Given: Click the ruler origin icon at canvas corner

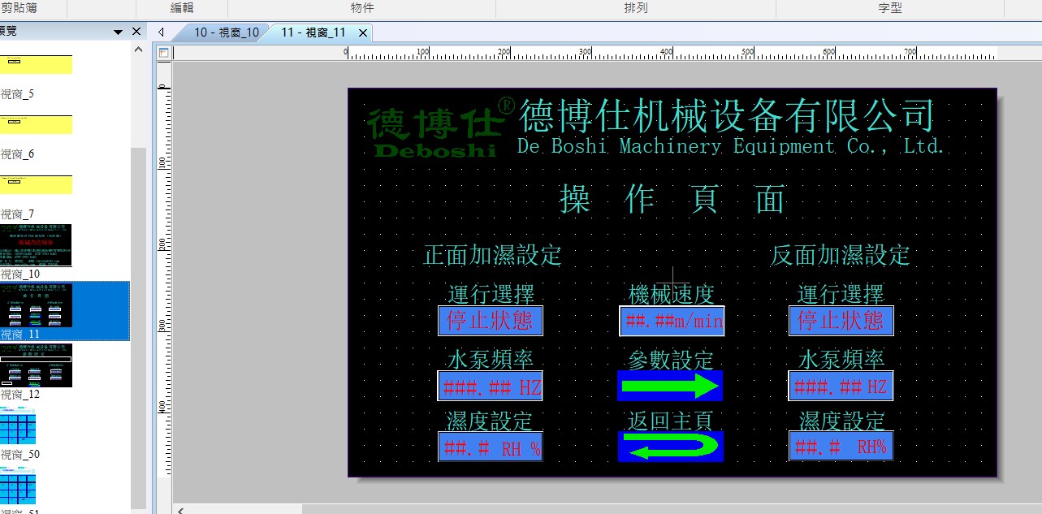Looking at the screenshot, I should [163, 53].
